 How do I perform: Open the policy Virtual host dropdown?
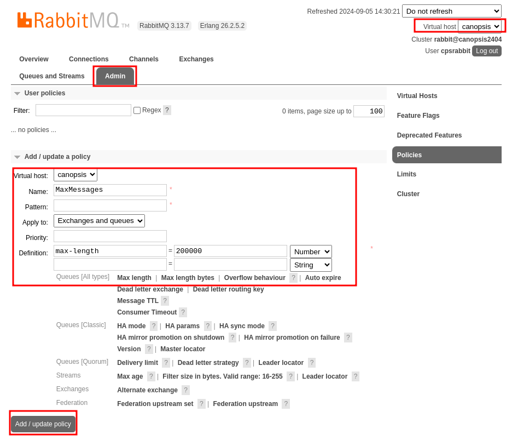click(75, 175)
